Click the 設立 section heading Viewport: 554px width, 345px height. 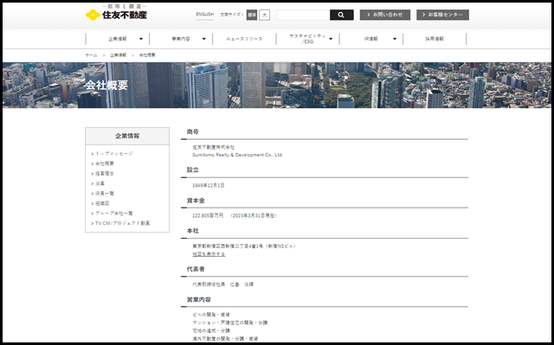(193, 169)
